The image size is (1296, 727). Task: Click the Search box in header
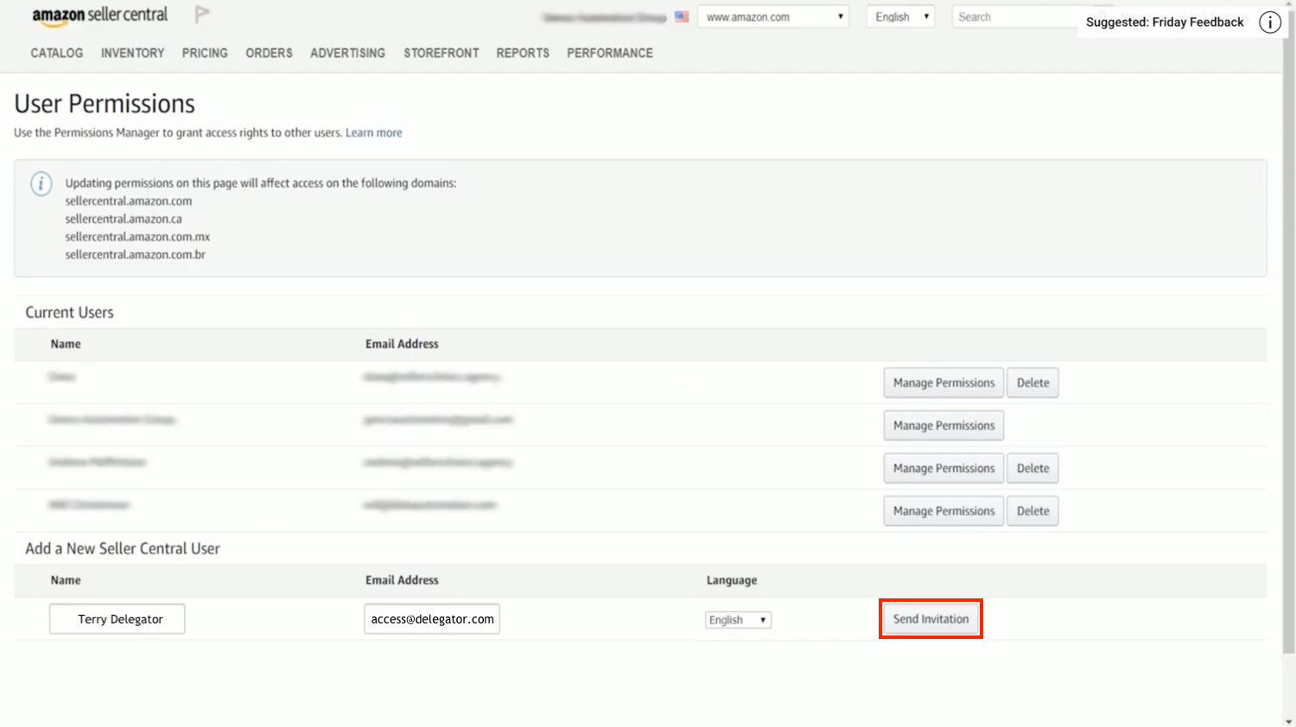tap(1015, 16)
